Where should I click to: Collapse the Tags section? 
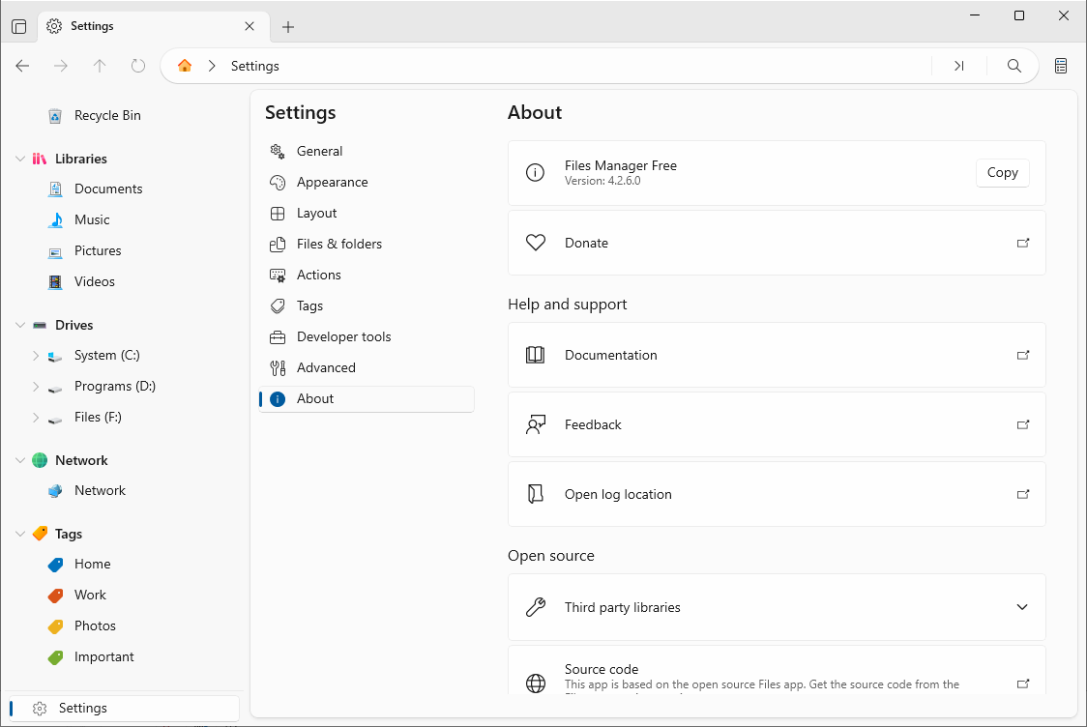[20, 534]
